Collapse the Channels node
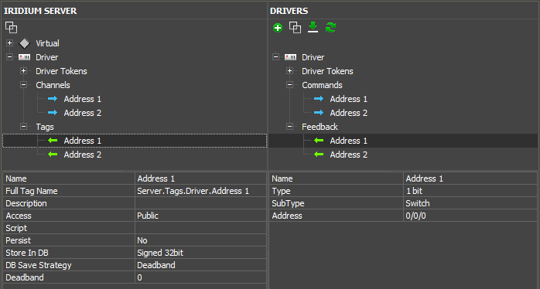The width and height of the screenshot is (540, 289). click(x=23, y=85)
